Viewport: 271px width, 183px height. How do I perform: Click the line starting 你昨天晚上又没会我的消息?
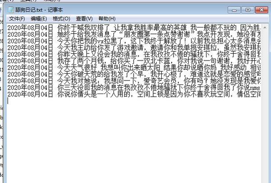[134, 54]
